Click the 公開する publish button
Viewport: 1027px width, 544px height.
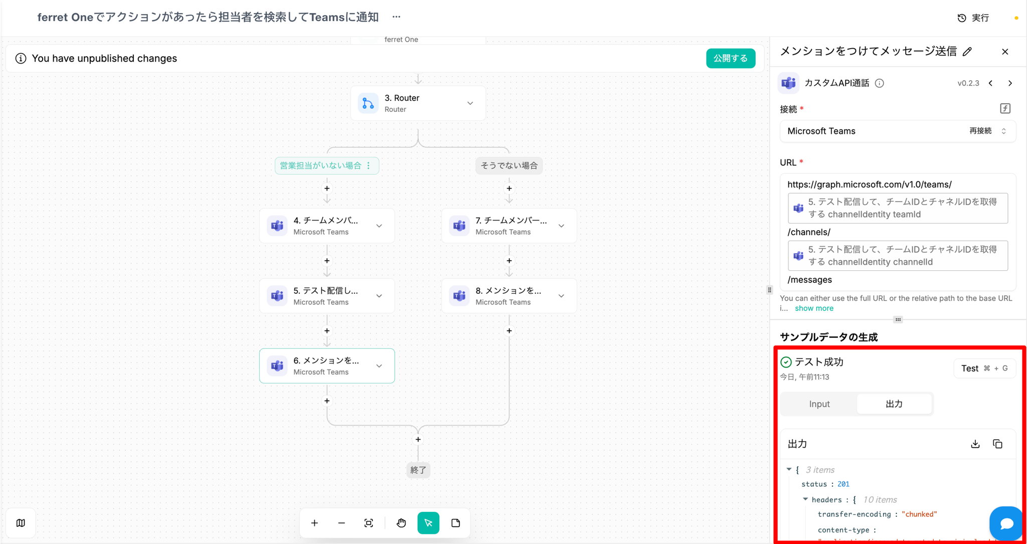tap(730, 58)
